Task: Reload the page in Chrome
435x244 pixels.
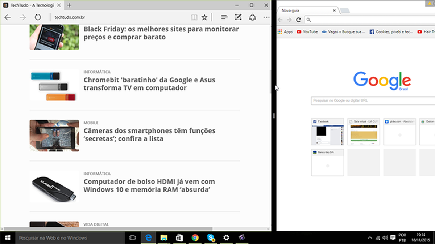Action: [298, 20]
